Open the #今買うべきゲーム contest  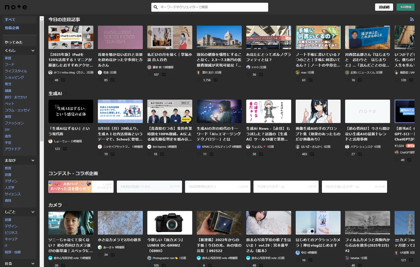[286, 187]
